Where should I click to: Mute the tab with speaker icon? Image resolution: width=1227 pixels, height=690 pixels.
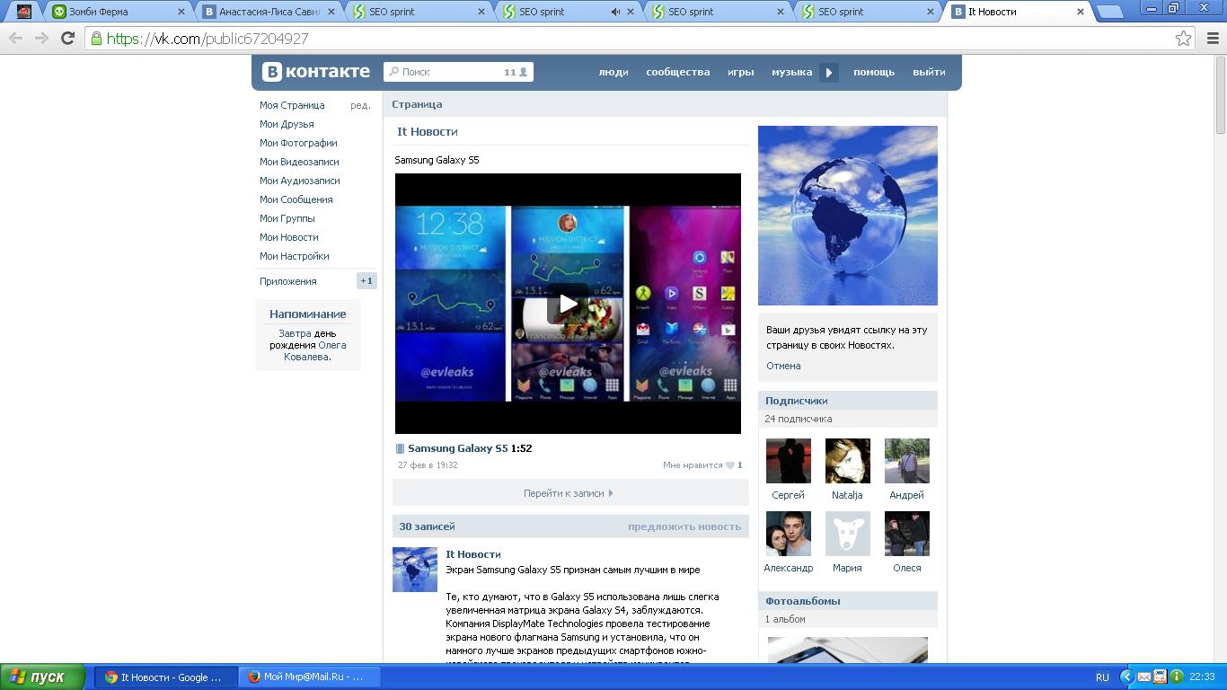point(615,12)
